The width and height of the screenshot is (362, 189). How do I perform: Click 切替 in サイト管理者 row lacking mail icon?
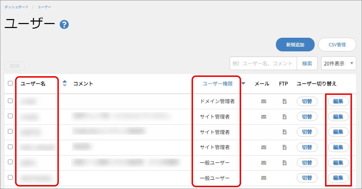coord(307,132)
